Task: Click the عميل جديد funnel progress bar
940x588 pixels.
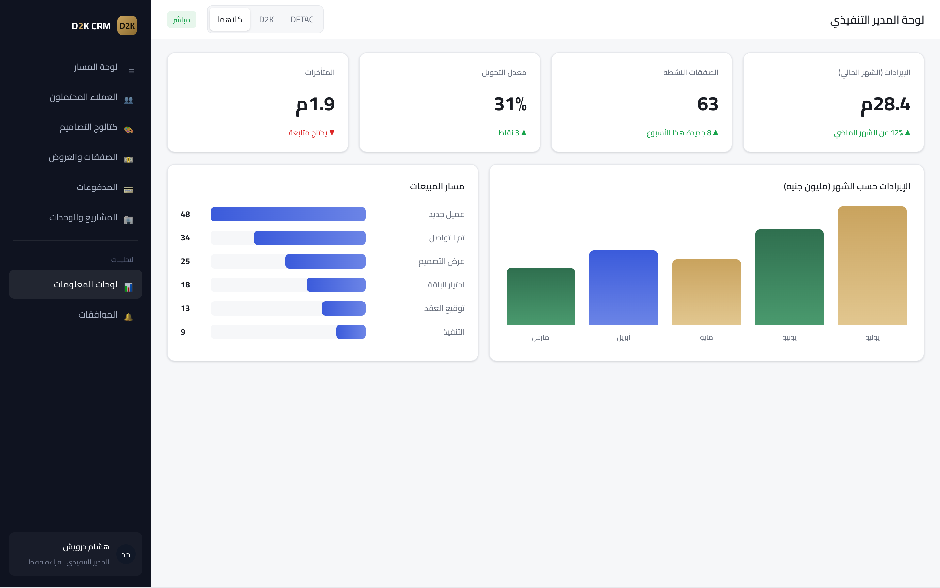Action: click(x=288, y=214)
